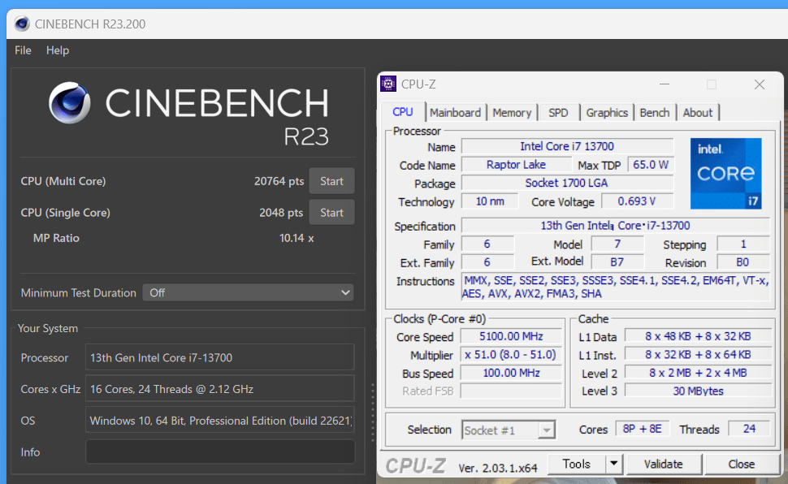Click the CPU-Z title bar icon
Image resolution: width=788 pixels, height=484 pixels.
click(x=388, y=84)
